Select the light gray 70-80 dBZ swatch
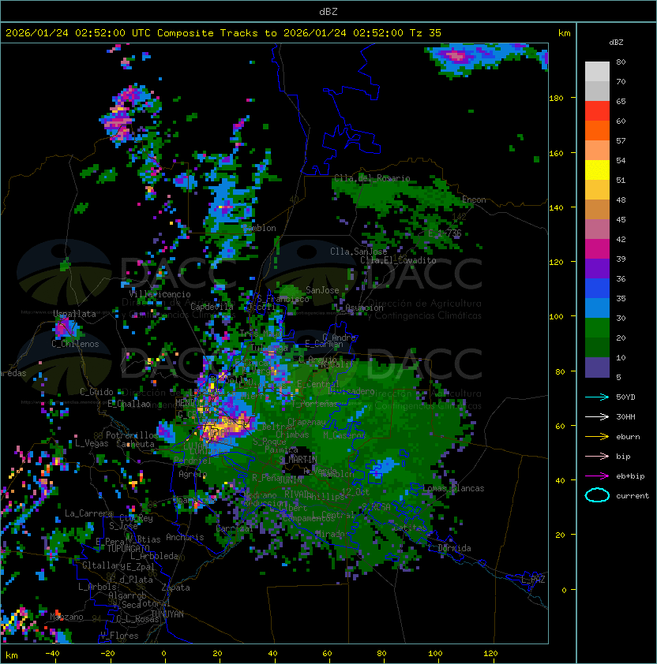Viewport: 657px width, 664px height. (597, 72)
